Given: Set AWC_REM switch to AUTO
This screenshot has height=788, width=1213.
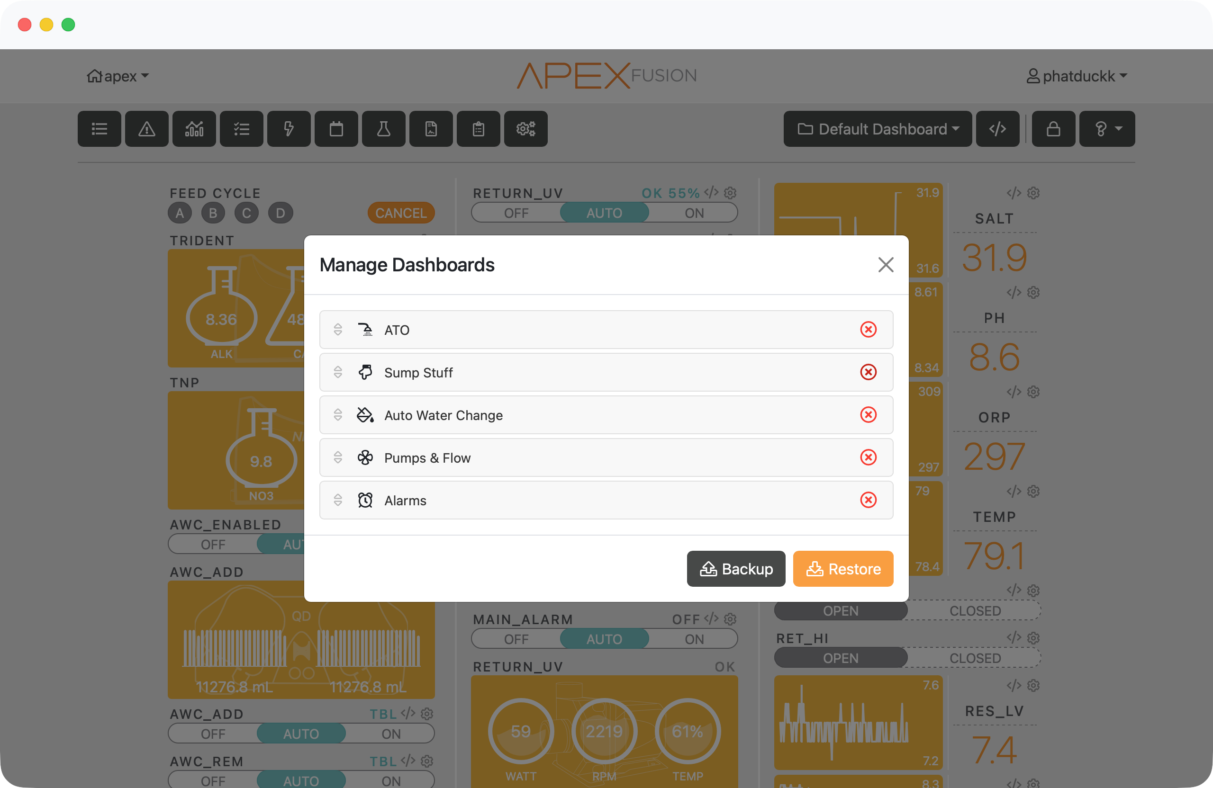Looking at the screenshot, I should click(x=301, y=781).
